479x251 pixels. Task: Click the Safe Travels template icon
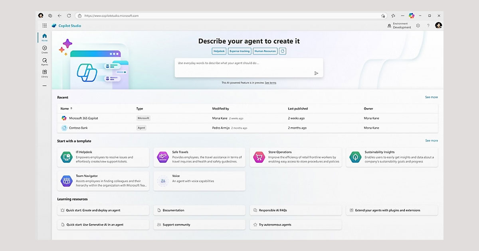tap(162, 157)
